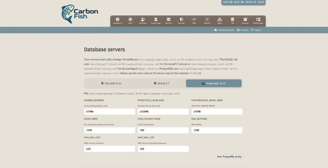
Task: Click 'VACUUM, CREATE INDEX' description
Action: click(203, 106)
